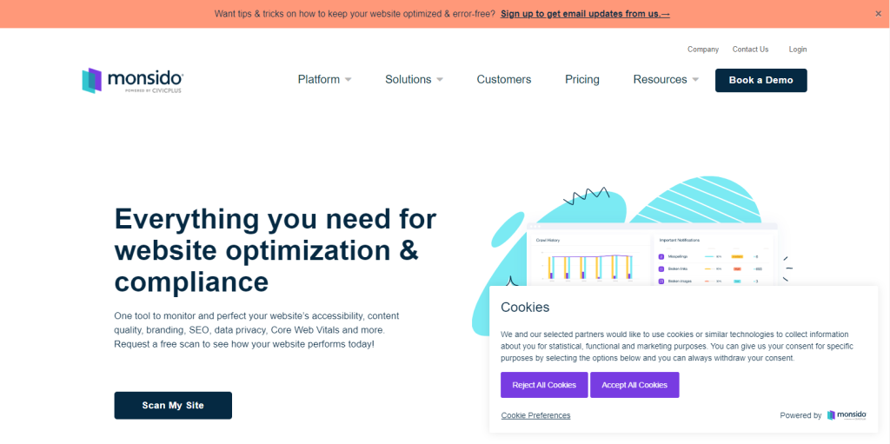This screenshot has height=444, width=890.
Task: Click the 'Important Notifications' panel title
Action: coord(680,240)
